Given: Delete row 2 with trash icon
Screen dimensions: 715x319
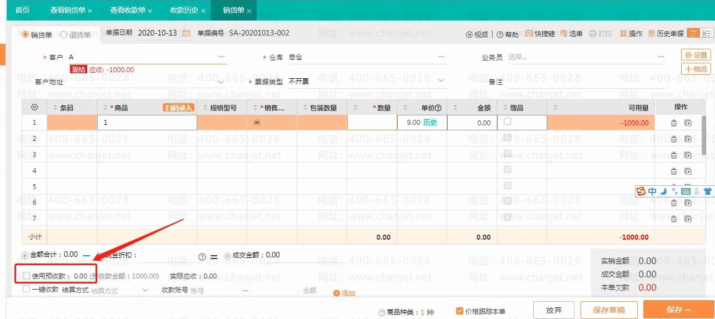Looking at the screenshot, I should pos(674,139).
